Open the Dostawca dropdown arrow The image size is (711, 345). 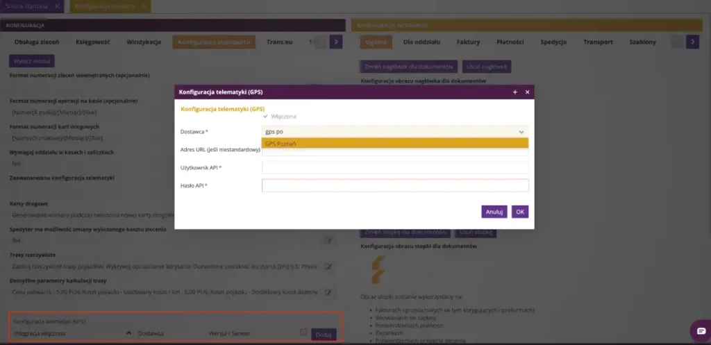tap(521, 131)
